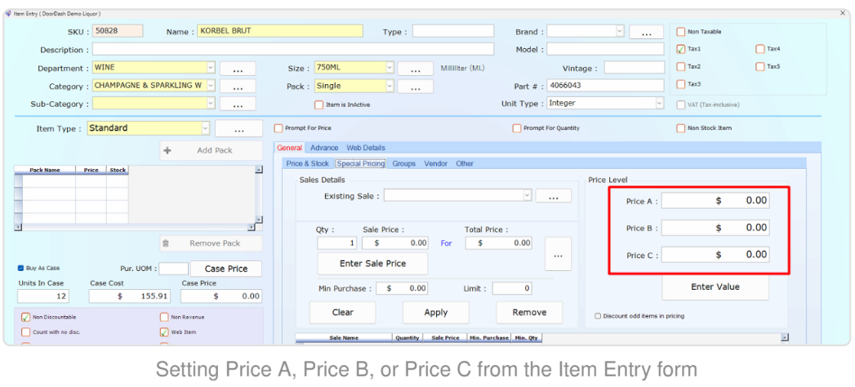This screenshot has height=387, width=855.
Task: Check the Item is InActive box
Action: pos(318,105)
